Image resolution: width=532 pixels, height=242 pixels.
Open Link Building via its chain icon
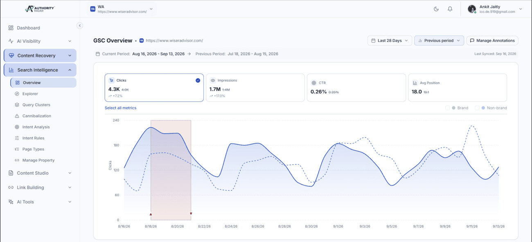coord(11,188)
